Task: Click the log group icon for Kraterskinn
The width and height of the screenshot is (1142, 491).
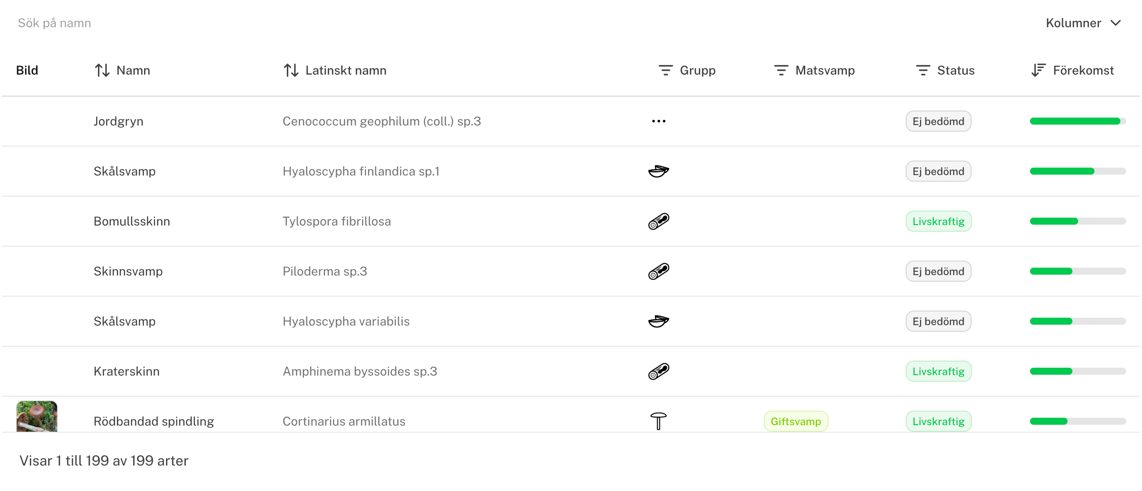Action: [x=658, y=371]
